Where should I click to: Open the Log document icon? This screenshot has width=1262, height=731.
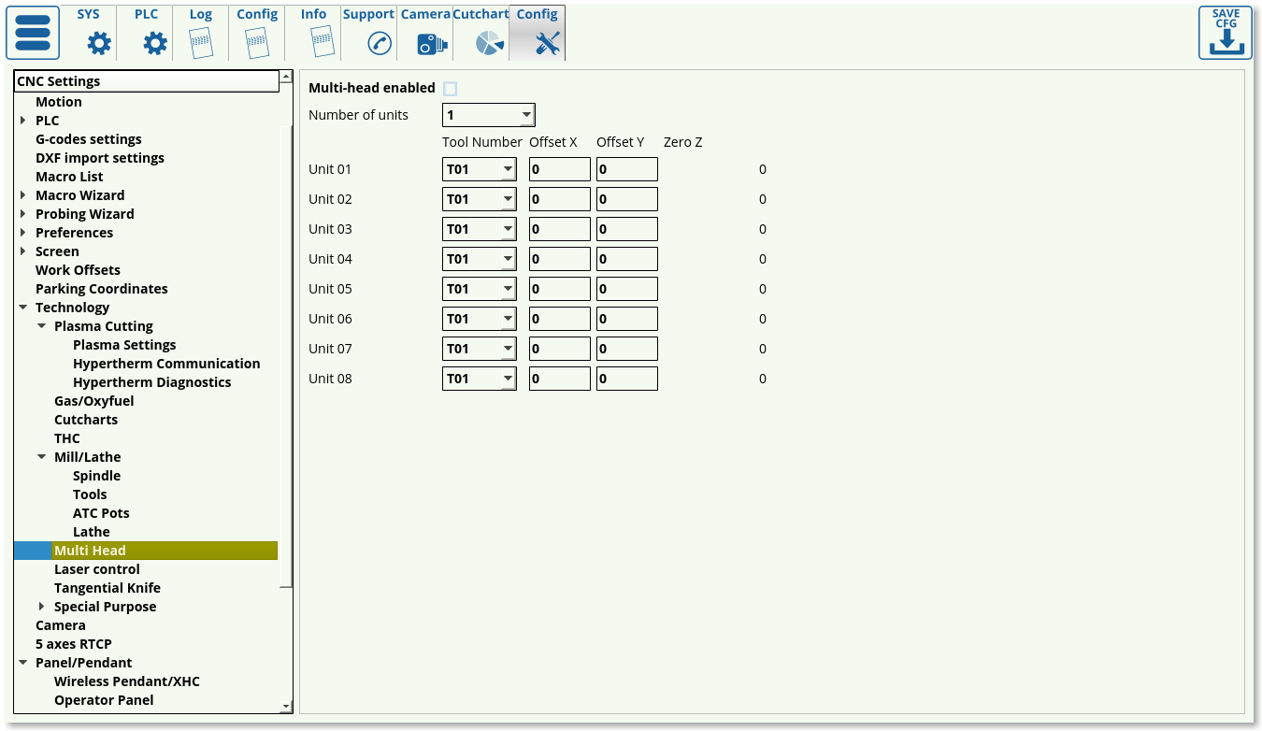click(x=201, y=43)
